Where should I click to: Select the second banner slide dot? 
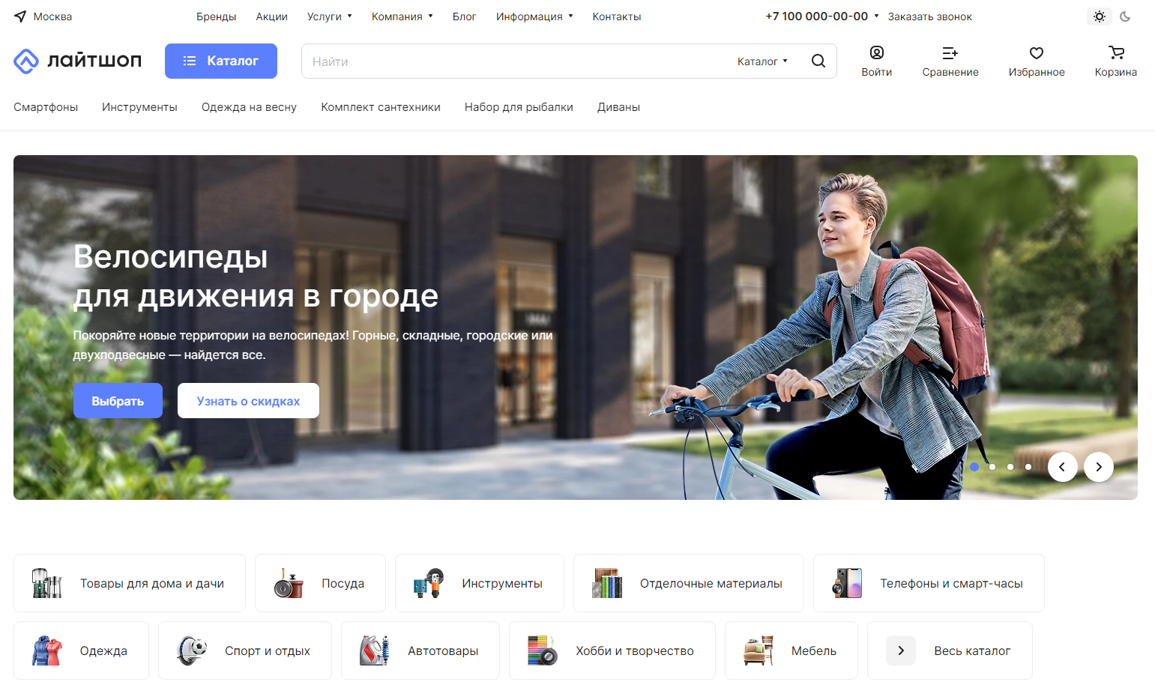(x=992, y=467)
